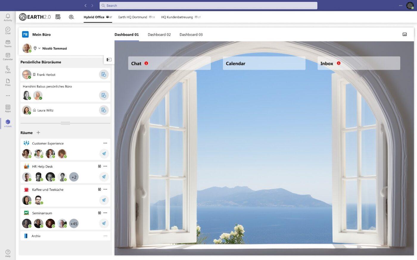Click the building location icon beside the Earth 2.0 logo
This screenshot has width=417, height=260.
58,17
